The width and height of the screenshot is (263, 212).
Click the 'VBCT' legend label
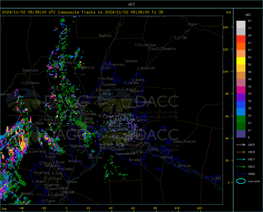pyautogui.click(x=251, y=159)
